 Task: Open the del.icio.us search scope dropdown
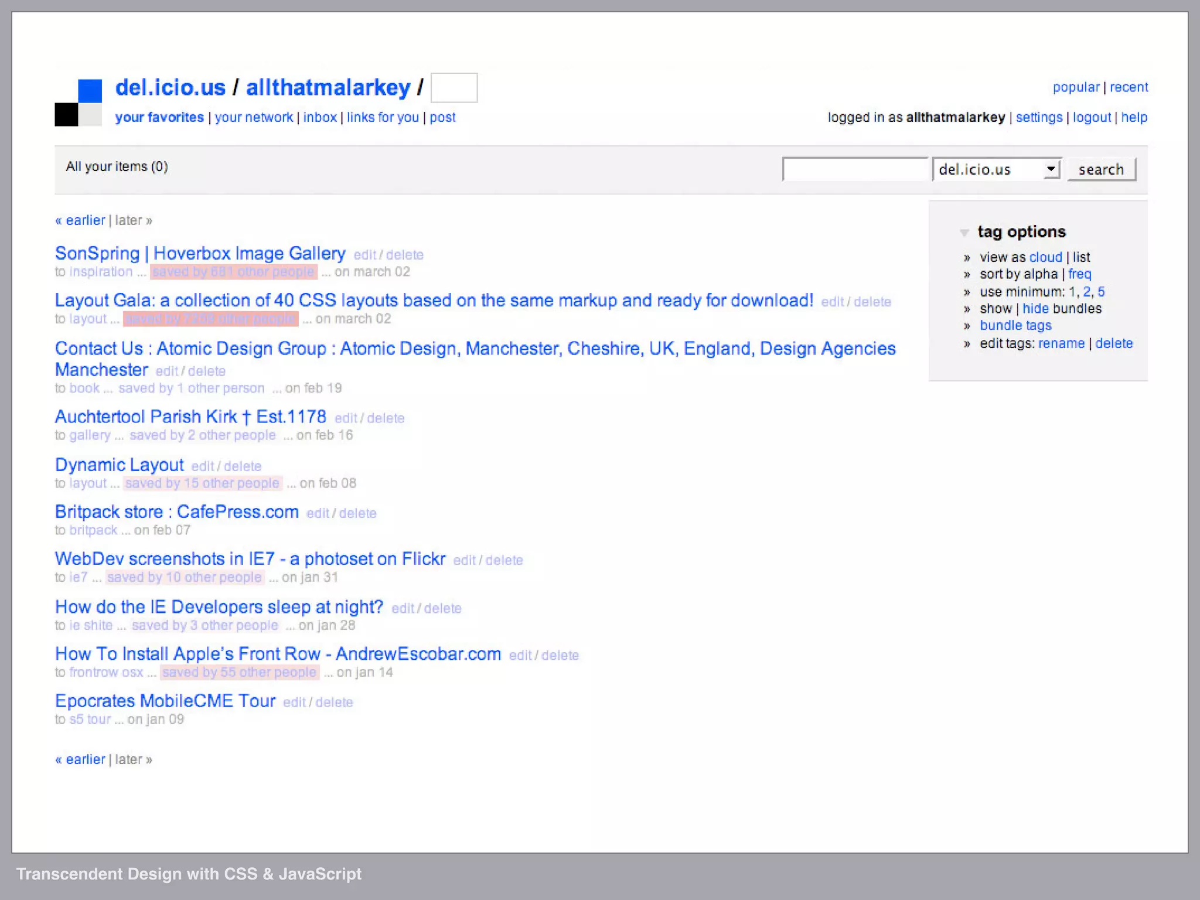[x=997, y=170]
